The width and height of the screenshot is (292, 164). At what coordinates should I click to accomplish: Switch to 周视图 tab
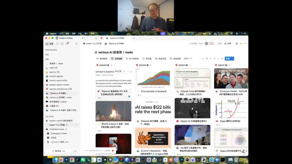[x=147, y=59]
